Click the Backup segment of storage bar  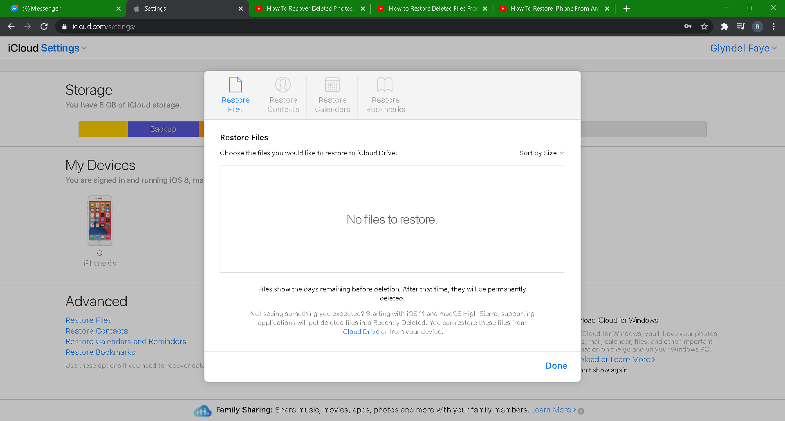(x=163, y=129)
